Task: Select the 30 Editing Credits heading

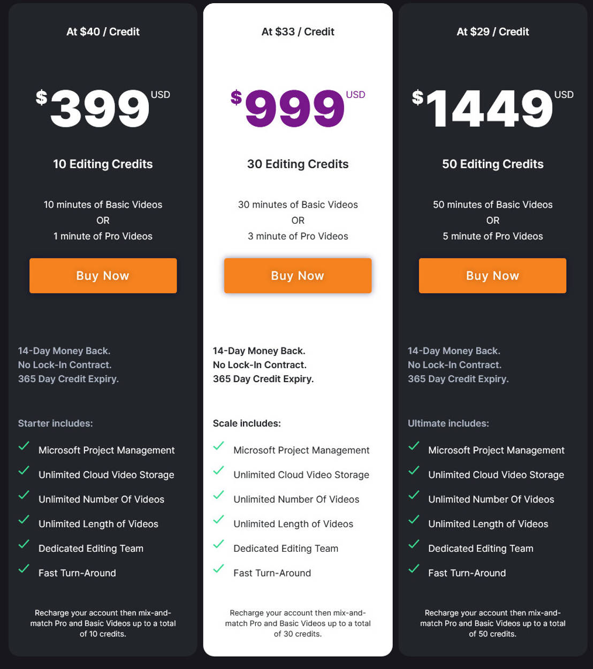Action: [x=298, y=164]
